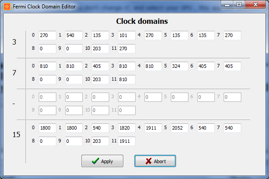Maximize the Fermi Clock Domain Editor window

point(239,5)
